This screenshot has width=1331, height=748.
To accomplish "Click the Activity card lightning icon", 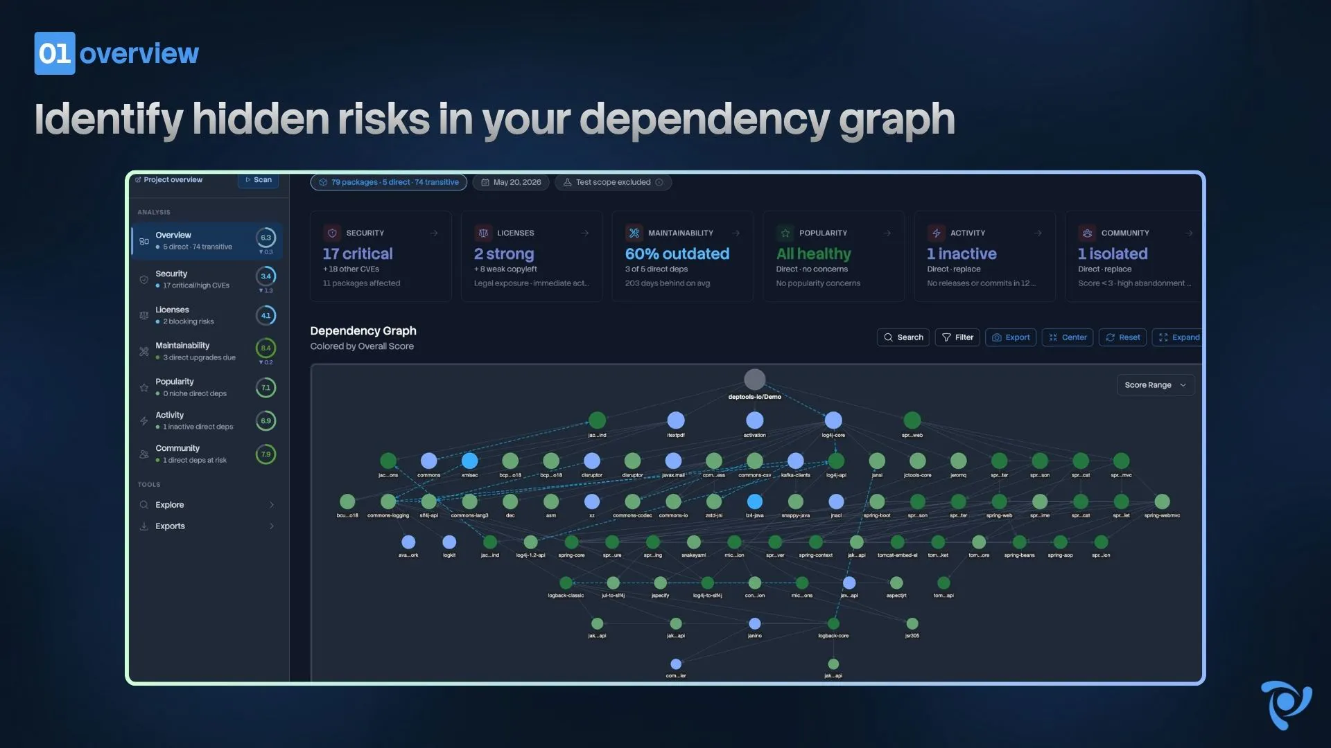I will (x=937, y=233).
